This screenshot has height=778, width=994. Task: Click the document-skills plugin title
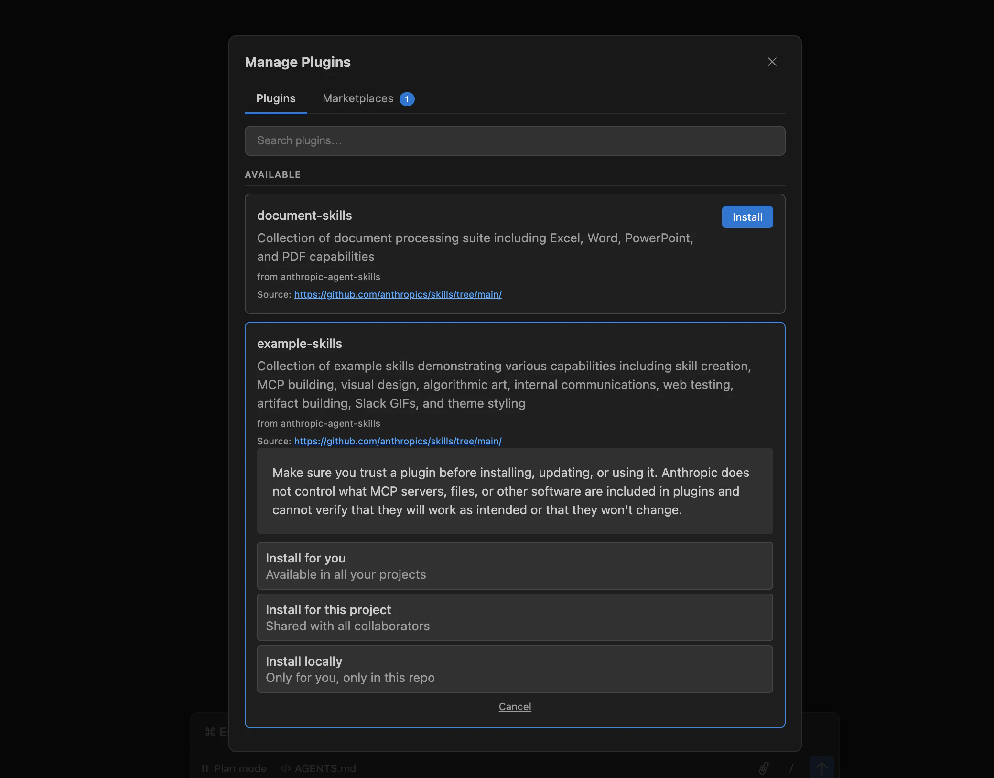click(304, 216)
